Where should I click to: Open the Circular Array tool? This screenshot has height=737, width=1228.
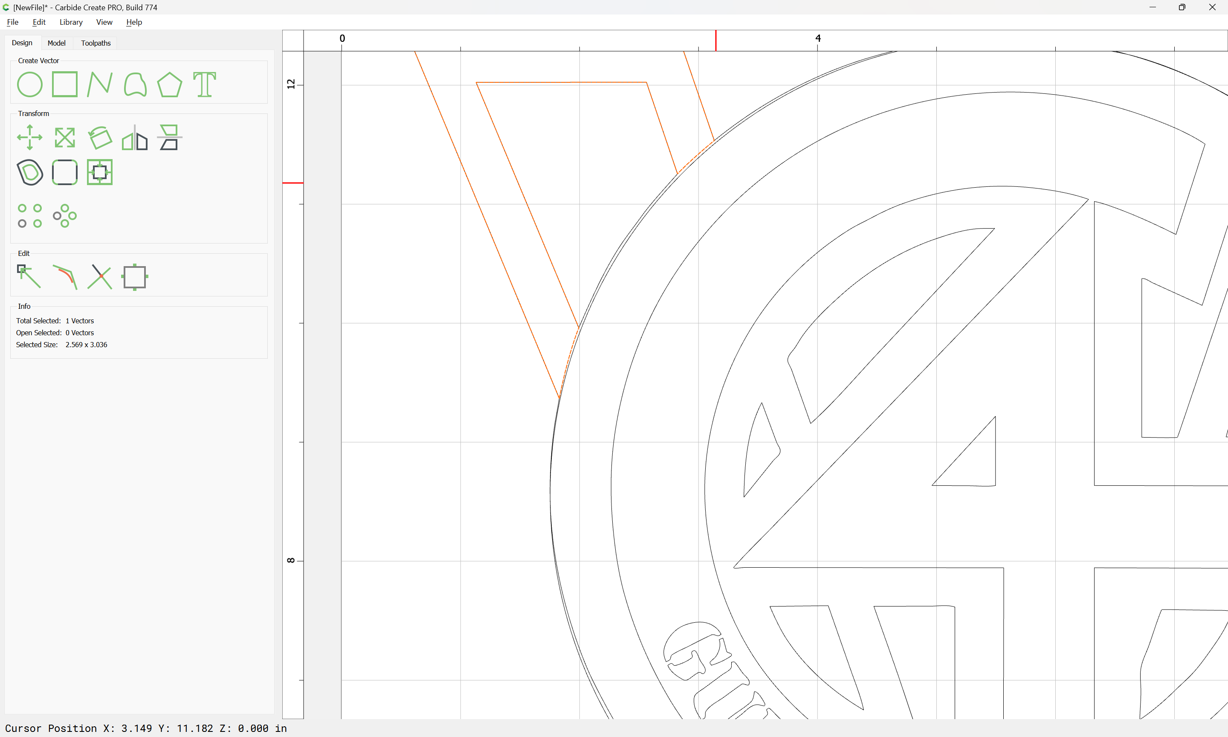tap(65, 216)
